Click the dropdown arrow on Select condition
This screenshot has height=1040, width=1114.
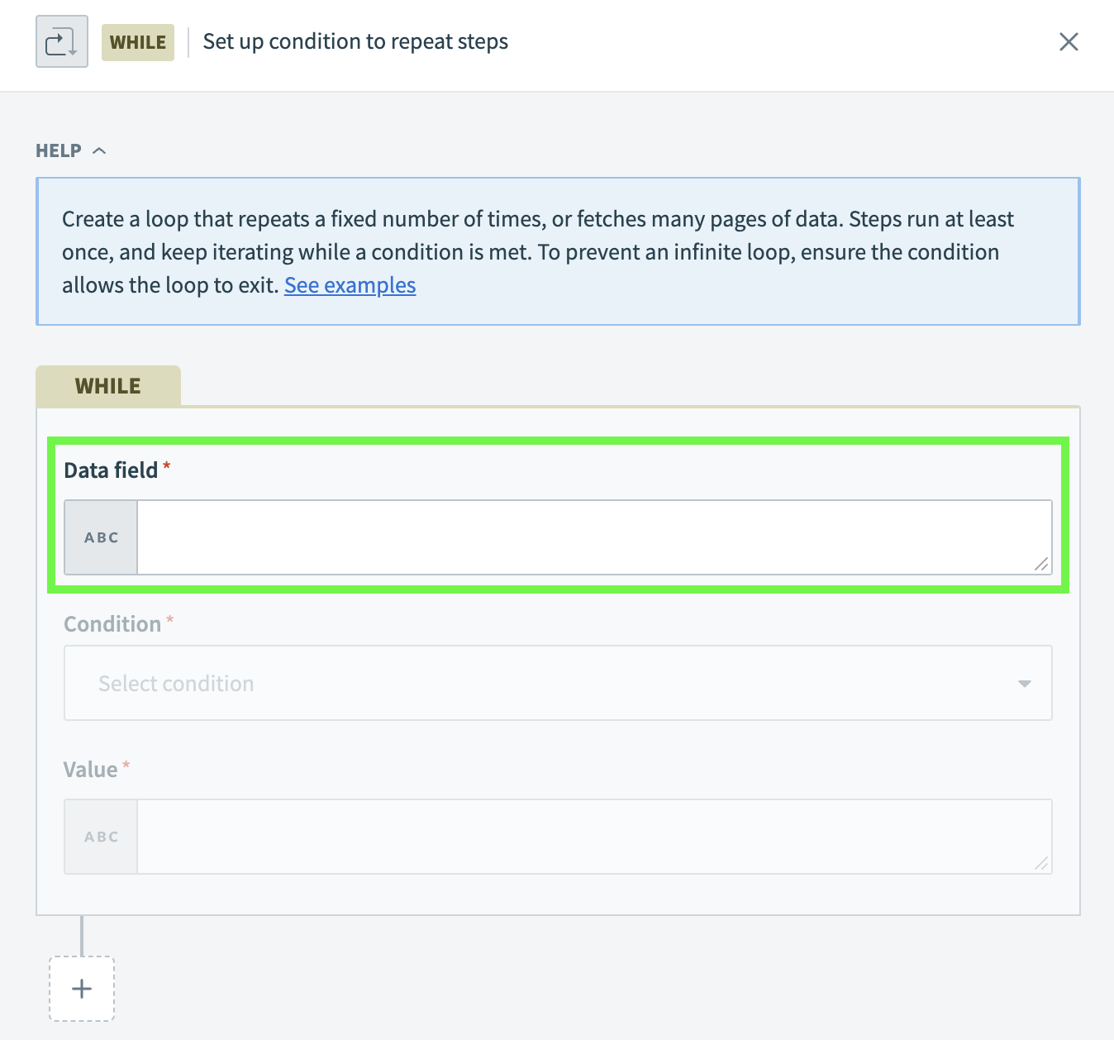tap(1024, 684)
